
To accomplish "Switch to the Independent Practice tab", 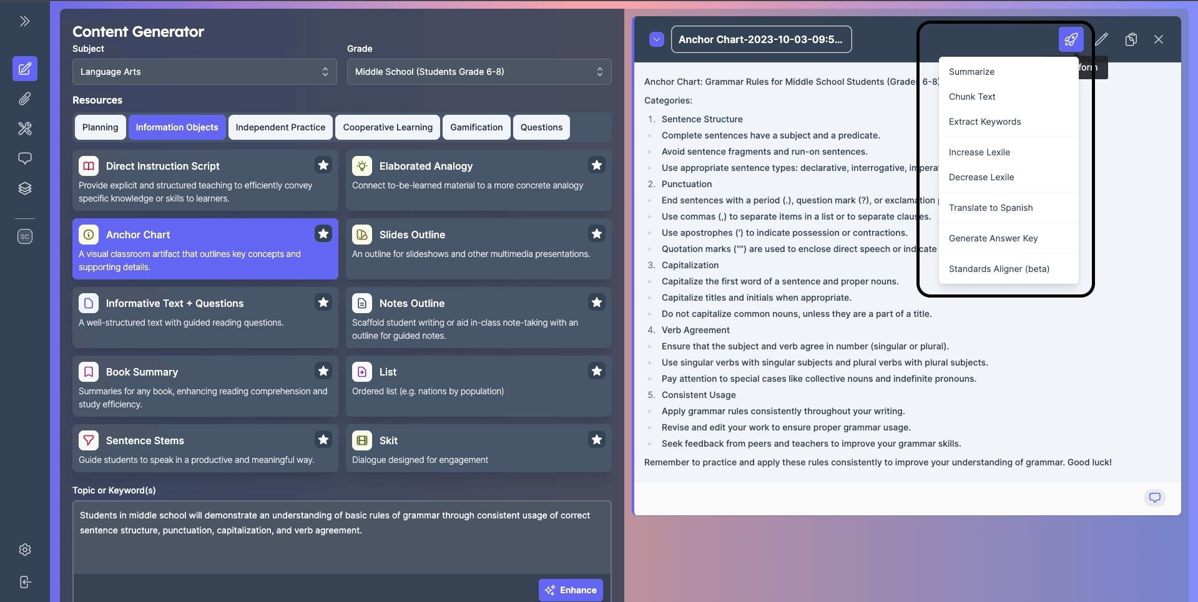I will coord(280,127).
